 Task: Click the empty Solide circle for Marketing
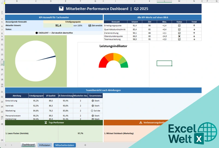(x=92, y=111)
